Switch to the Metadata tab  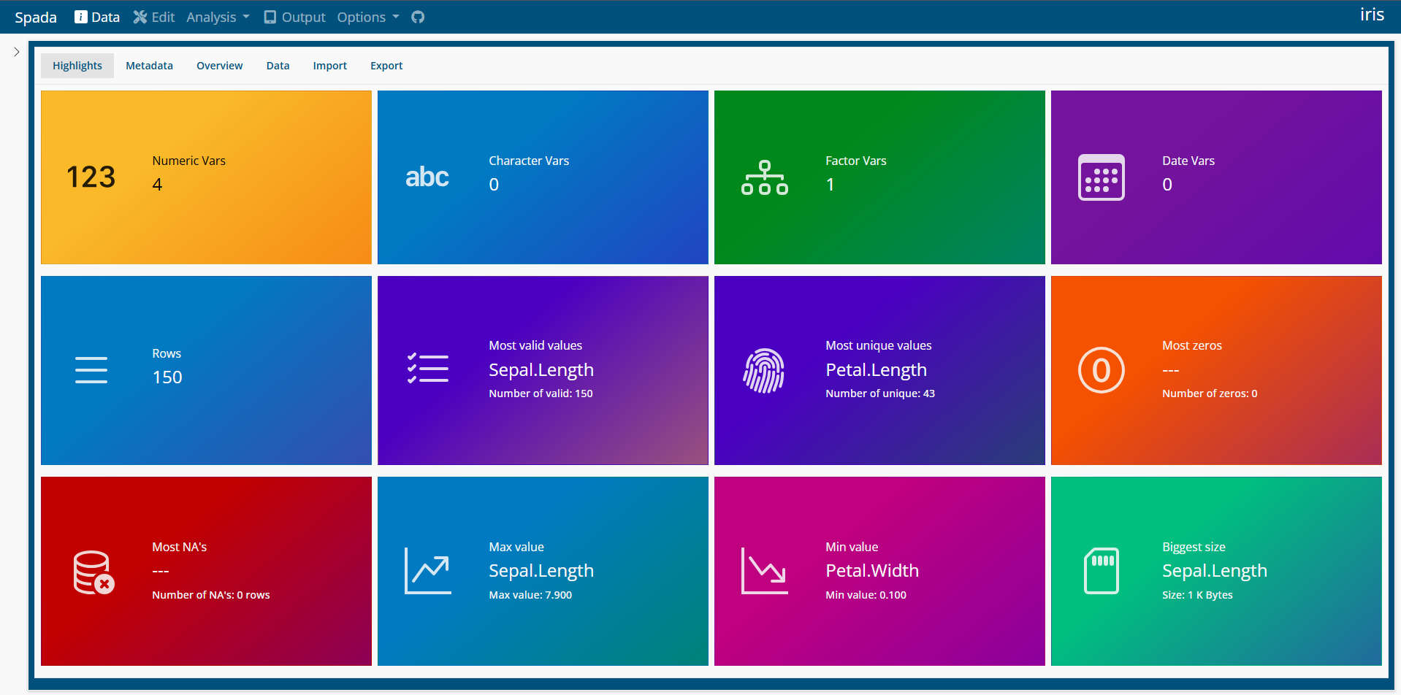(149, 66)
